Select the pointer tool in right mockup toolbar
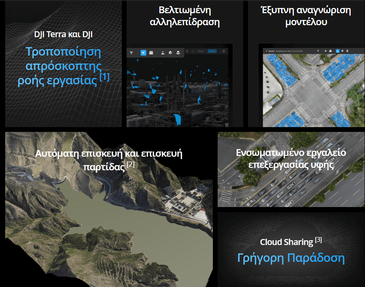This screenshot has width=365, height=287. point(318,51)
